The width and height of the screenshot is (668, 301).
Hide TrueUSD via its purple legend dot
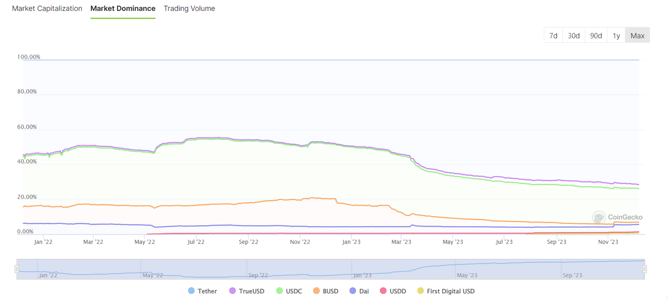[232, 291]
